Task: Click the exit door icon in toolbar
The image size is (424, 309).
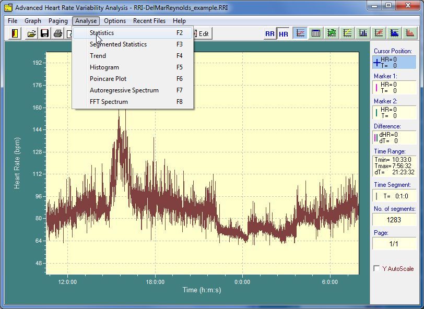Action: point(16,33)
